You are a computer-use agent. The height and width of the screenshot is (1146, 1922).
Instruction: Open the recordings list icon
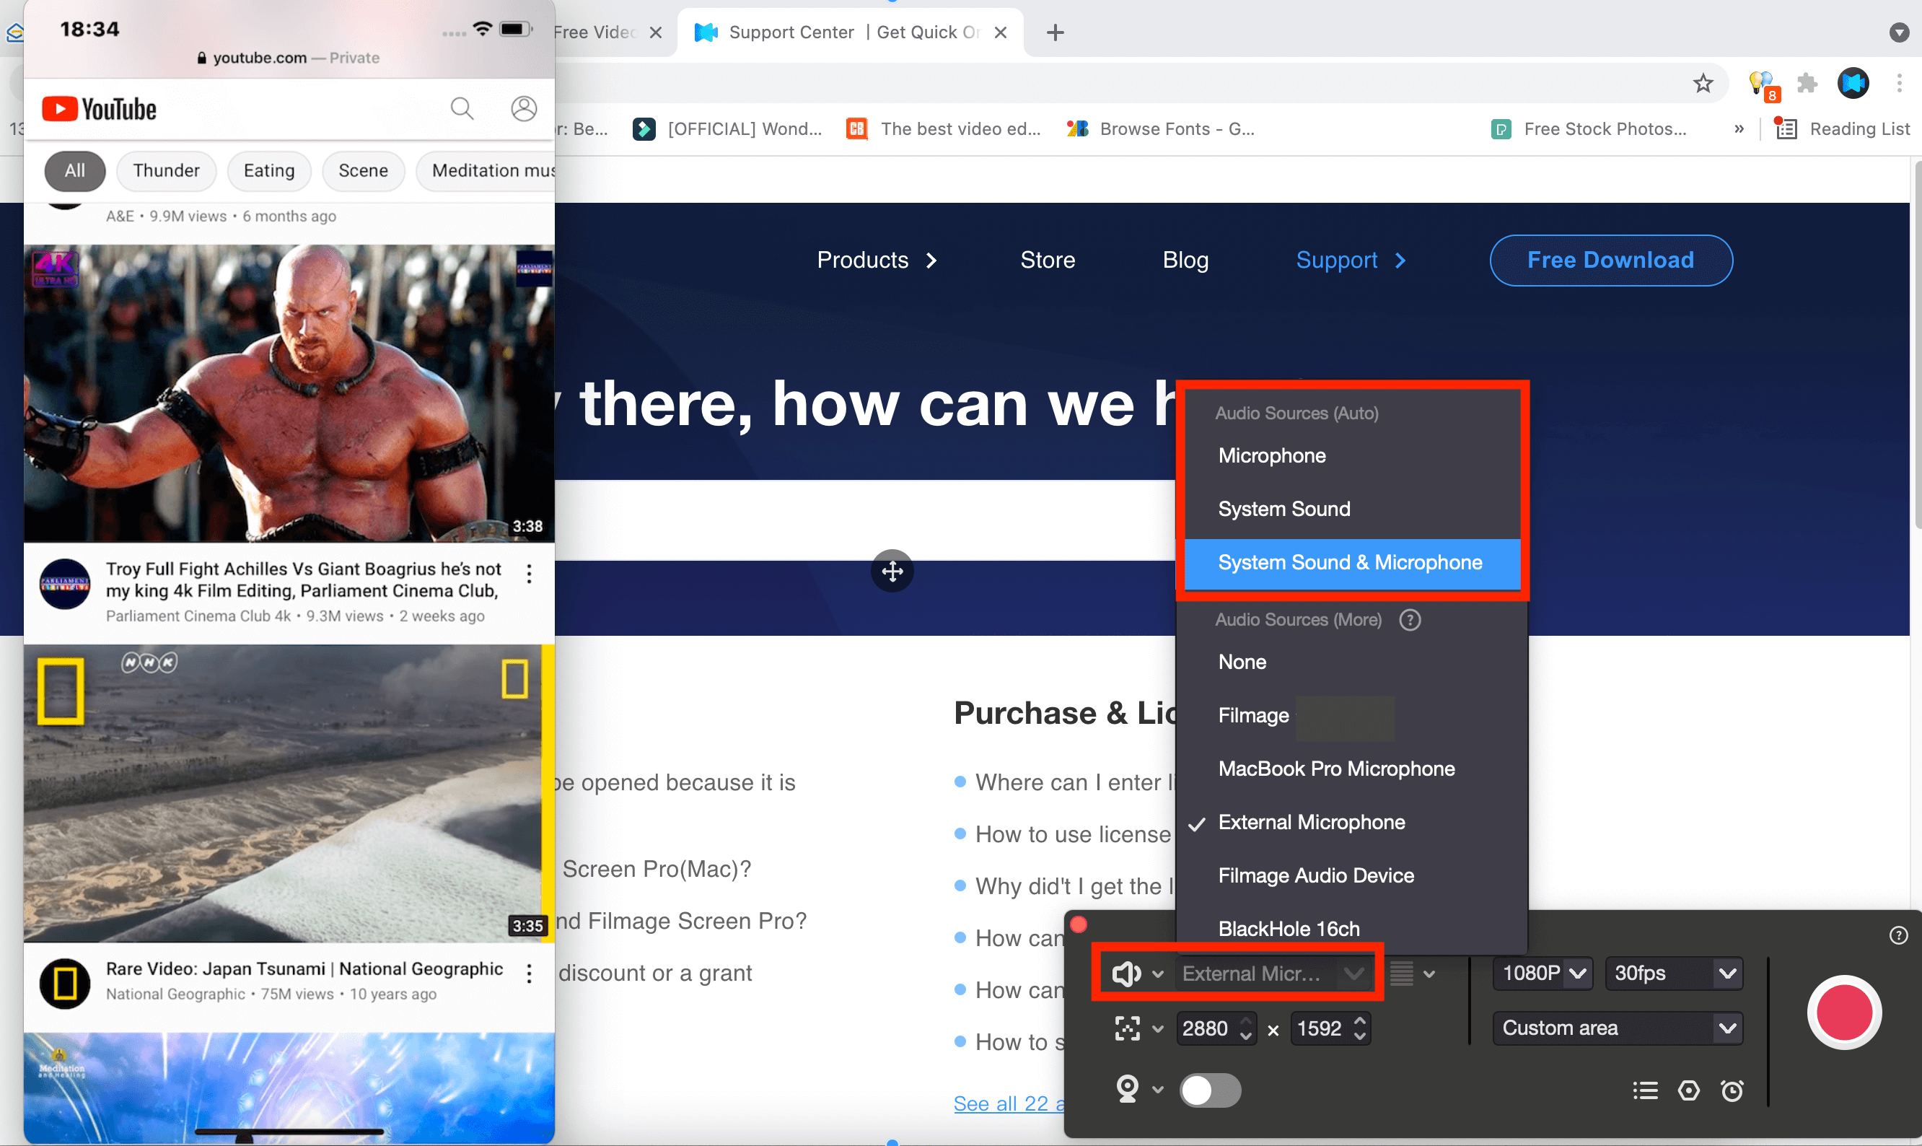point(1645,1090)
